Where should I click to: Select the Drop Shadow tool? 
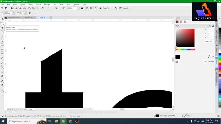[2, 72]
